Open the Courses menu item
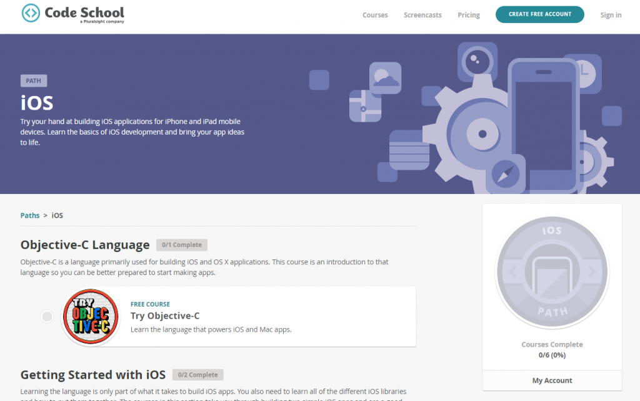This screenshot has height=401, width=640. coord(375,15)
